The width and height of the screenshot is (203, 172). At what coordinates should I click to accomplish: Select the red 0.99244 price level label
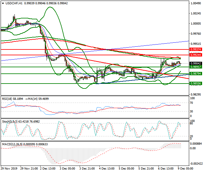pyautogui.click(x=196, y=55)
